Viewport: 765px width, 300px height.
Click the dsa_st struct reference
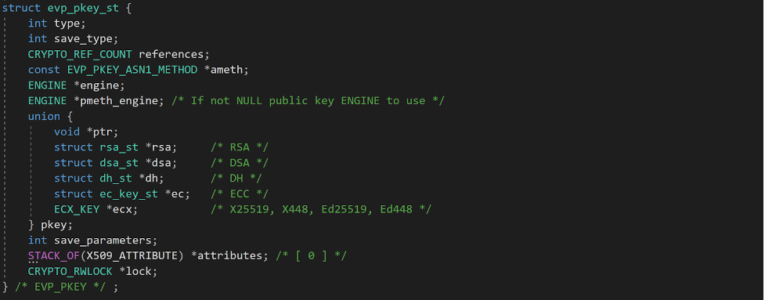coord(118,163)
